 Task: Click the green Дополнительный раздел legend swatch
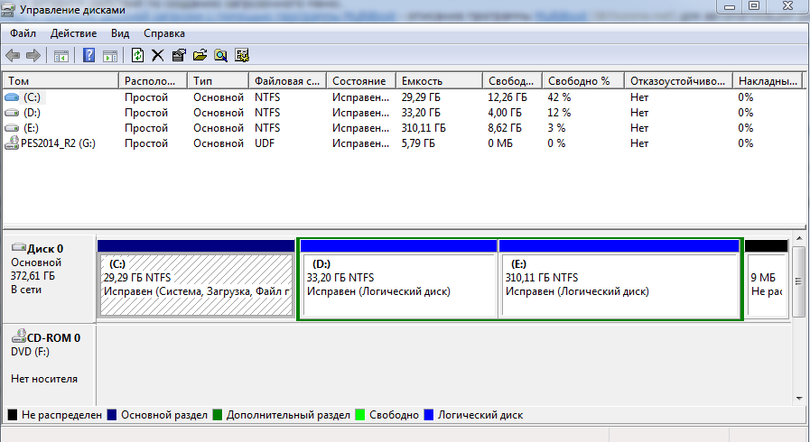[x=218, y=415]
